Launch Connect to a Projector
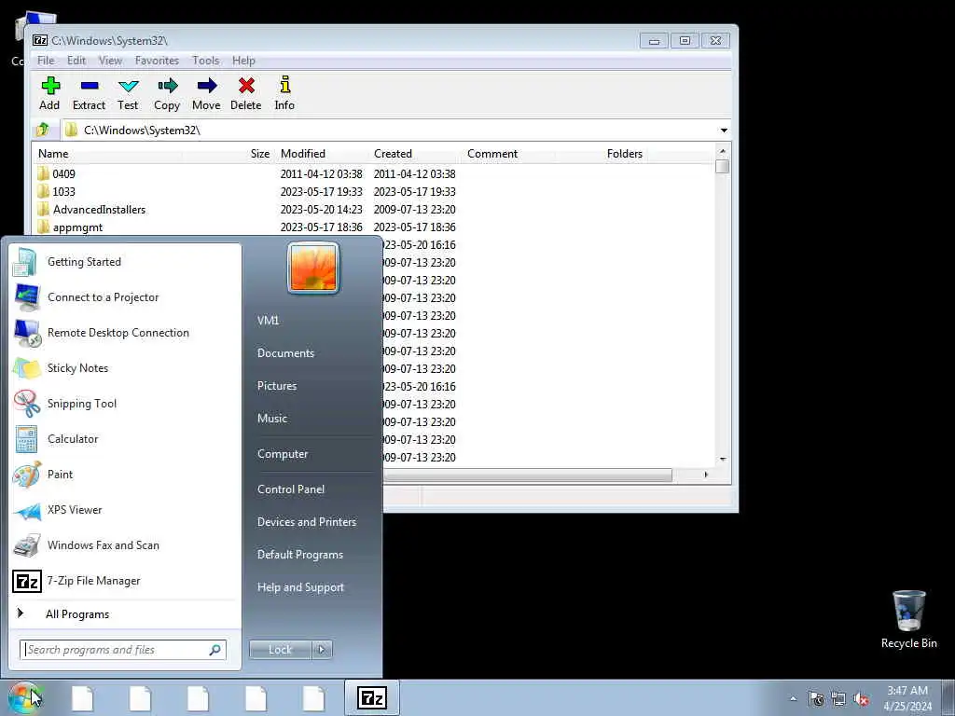 pos(125,297)
